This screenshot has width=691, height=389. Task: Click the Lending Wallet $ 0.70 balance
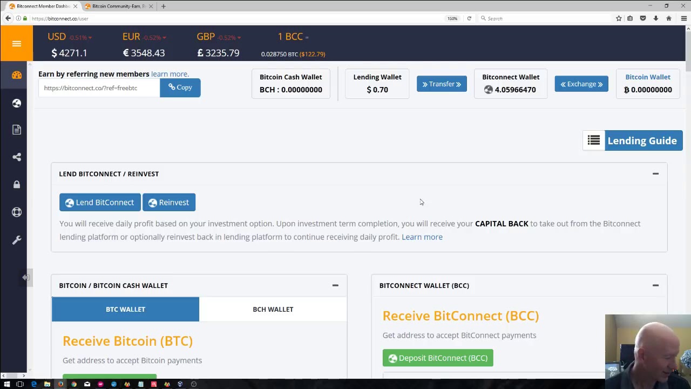(x=377, y=90)
